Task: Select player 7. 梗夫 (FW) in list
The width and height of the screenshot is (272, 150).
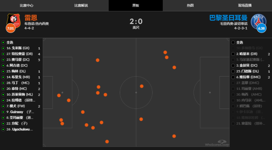Action: [x=16, y=106]
